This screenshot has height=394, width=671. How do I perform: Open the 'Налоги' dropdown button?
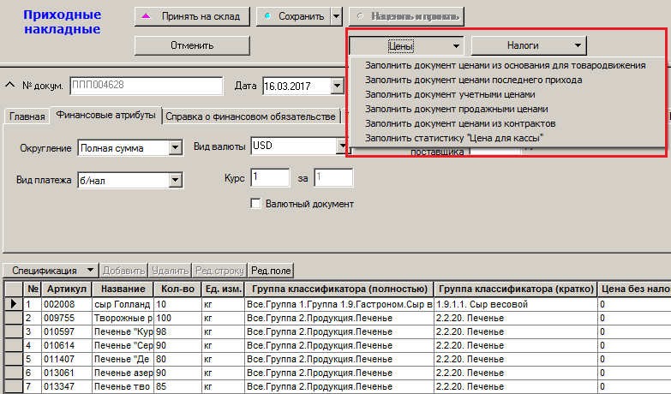point(529,45)
